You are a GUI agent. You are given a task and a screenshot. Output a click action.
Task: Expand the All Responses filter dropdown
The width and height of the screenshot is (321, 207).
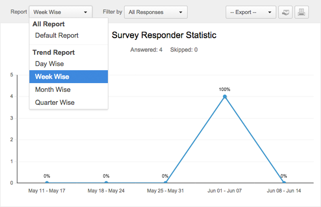[155, 12]
